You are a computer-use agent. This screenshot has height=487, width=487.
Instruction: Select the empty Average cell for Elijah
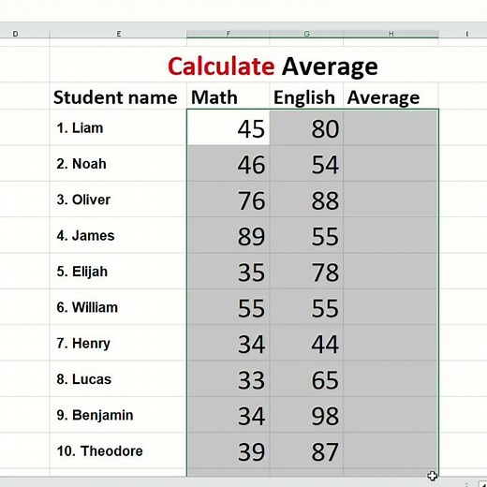tap(391, 271)
